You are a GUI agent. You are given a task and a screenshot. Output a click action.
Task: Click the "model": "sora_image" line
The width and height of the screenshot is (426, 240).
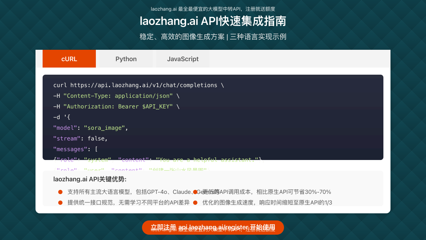click(91, 128)
